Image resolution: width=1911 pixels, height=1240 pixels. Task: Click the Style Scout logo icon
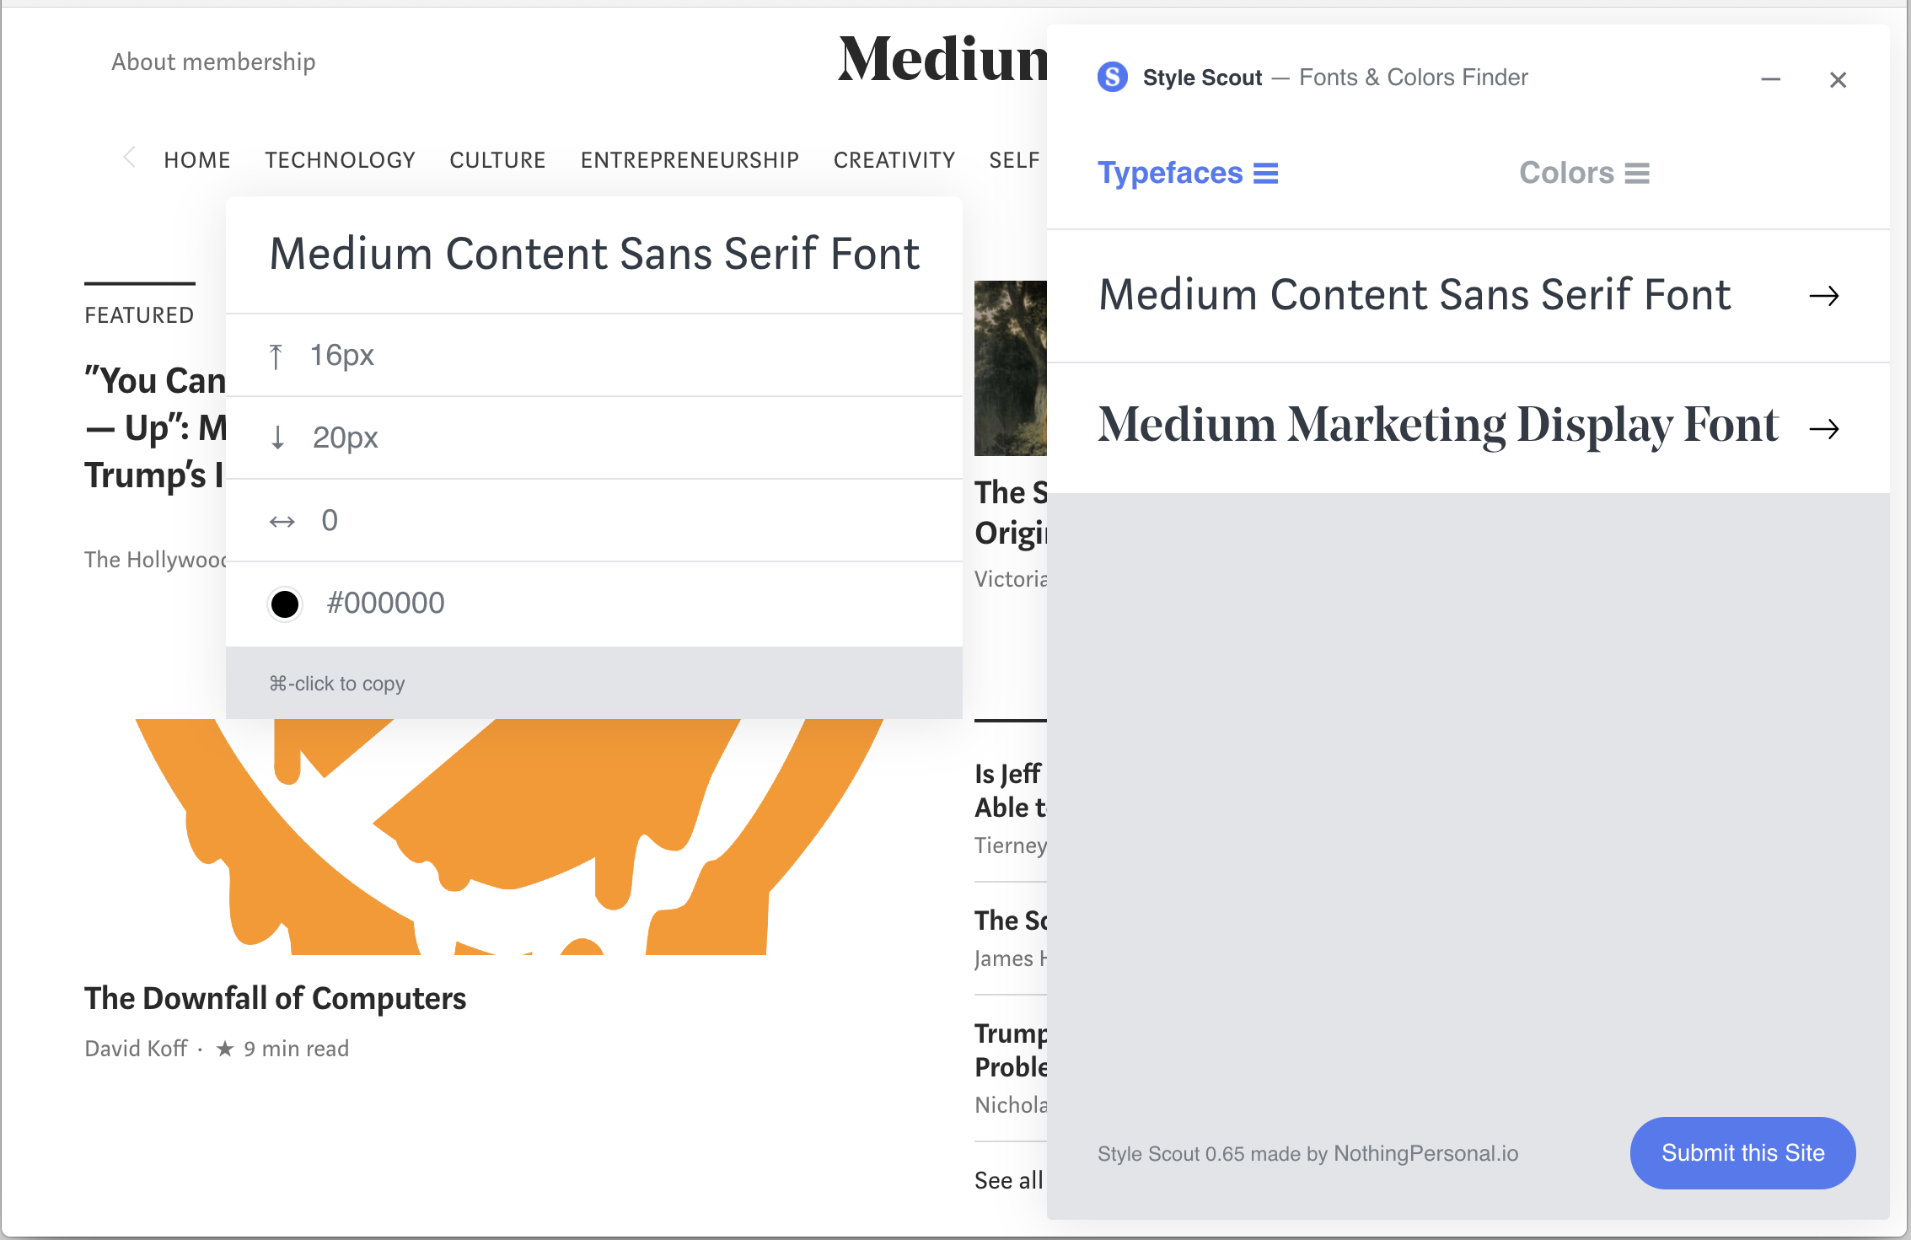[1112, 78]
